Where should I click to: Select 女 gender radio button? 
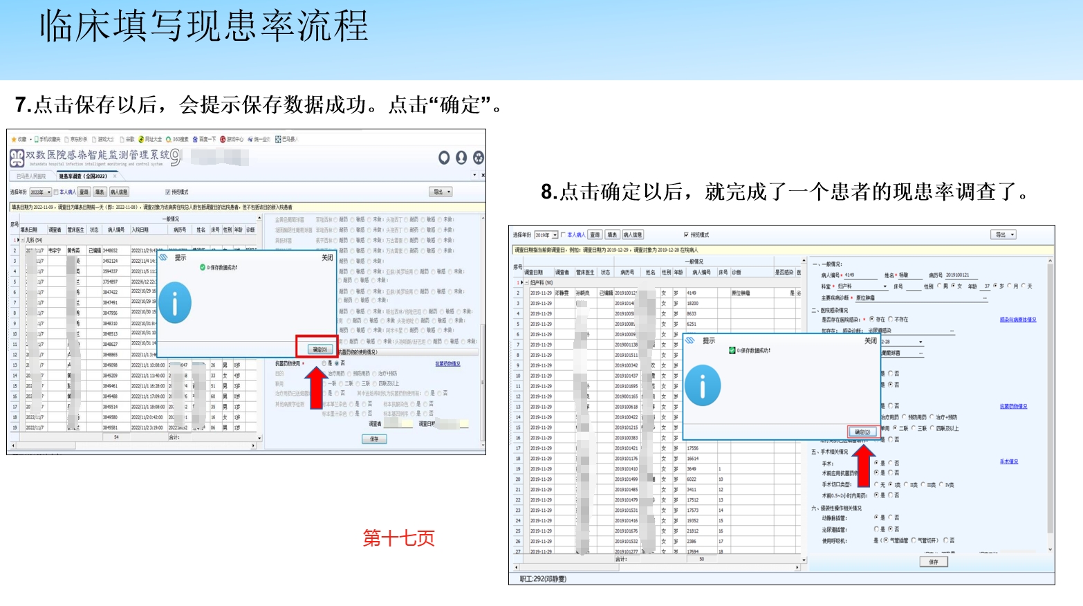[954, 286]
